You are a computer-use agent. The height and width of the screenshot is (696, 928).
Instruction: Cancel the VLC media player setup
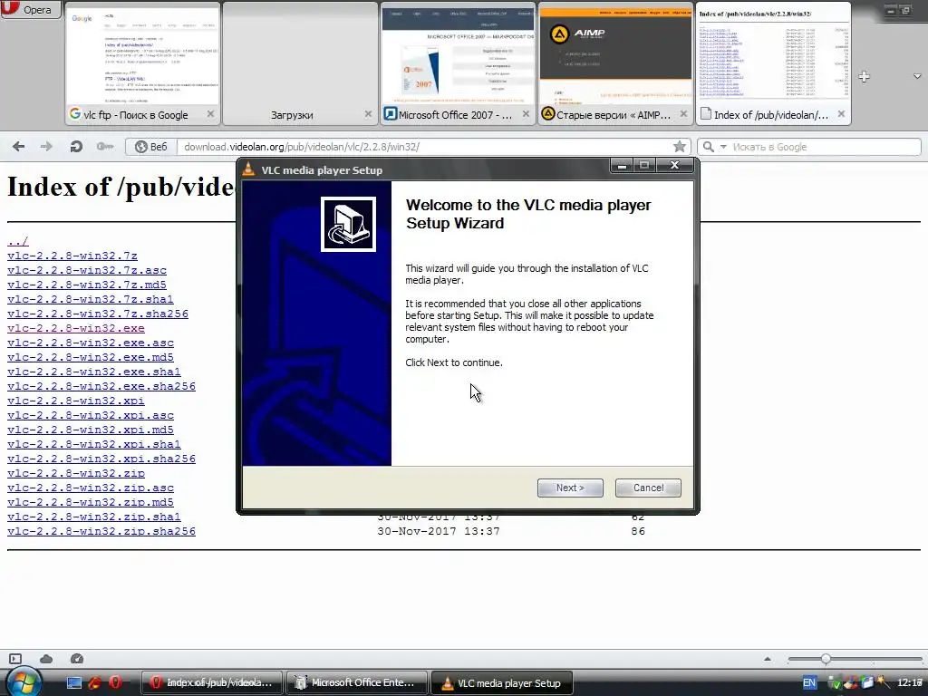click(x=648, y=488)
